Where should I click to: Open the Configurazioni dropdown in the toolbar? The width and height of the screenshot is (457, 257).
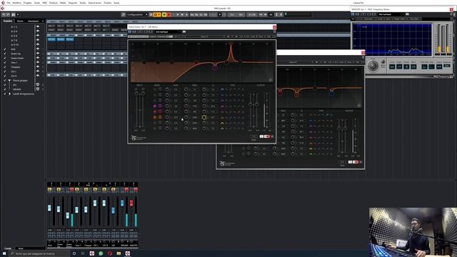(137, 14)
